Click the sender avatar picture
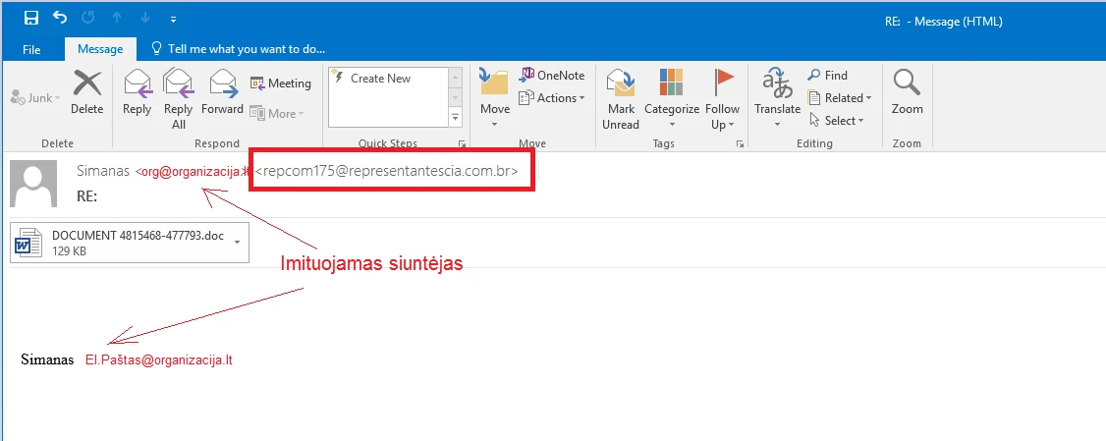 [x=33, y=184]
